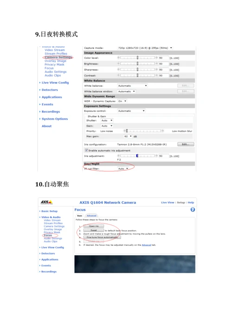Viewport: 232px width, 328px height.
Task: Open the White balance window dropdown
Action: [126, 91]
